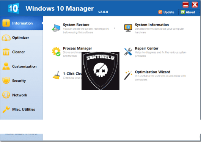This screenshot has height=142, width=201.
Task: Click the Network globe icon
Action: 6,95
